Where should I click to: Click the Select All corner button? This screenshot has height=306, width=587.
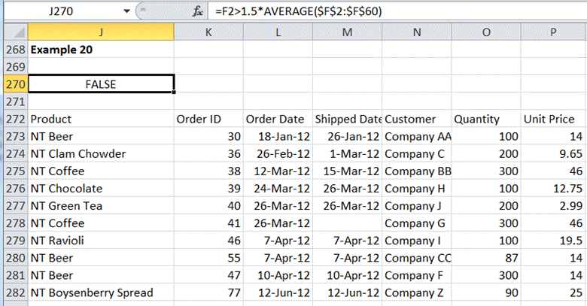pos(14,32)
